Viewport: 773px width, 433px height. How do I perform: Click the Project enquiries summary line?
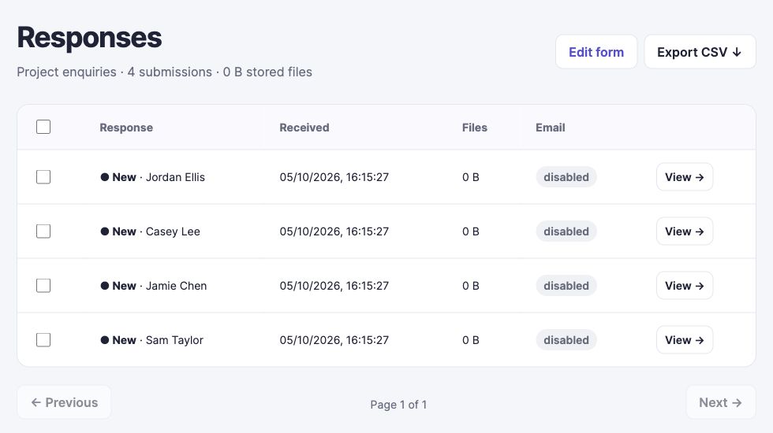pyautogui.click(x=164, y=72)
